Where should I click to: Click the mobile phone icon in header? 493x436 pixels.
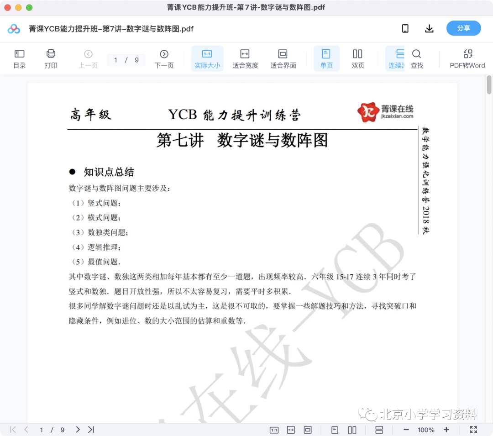(405, 29)
